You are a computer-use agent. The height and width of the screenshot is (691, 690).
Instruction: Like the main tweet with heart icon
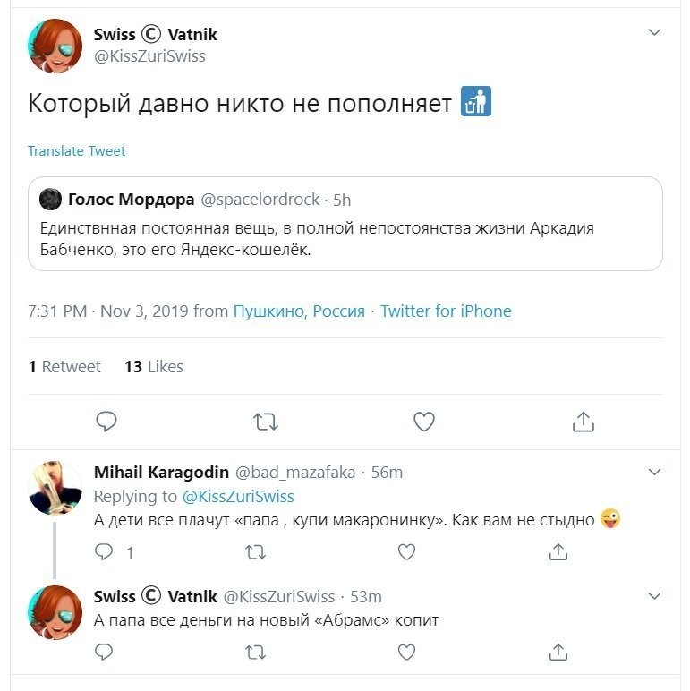click(x=424, y=421)
